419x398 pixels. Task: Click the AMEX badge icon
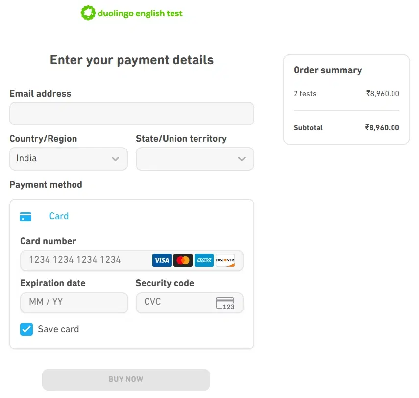coord(204,260)
